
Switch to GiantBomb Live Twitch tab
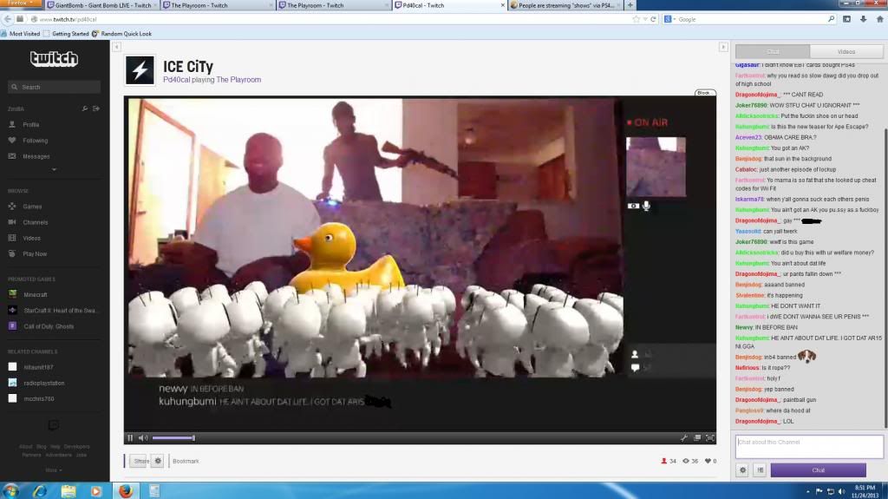click(x=99, y=5)
